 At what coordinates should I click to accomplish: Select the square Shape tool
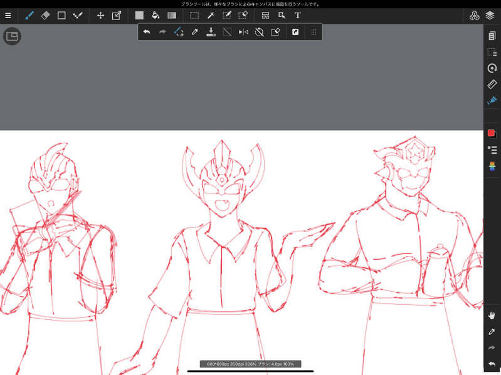61,15
